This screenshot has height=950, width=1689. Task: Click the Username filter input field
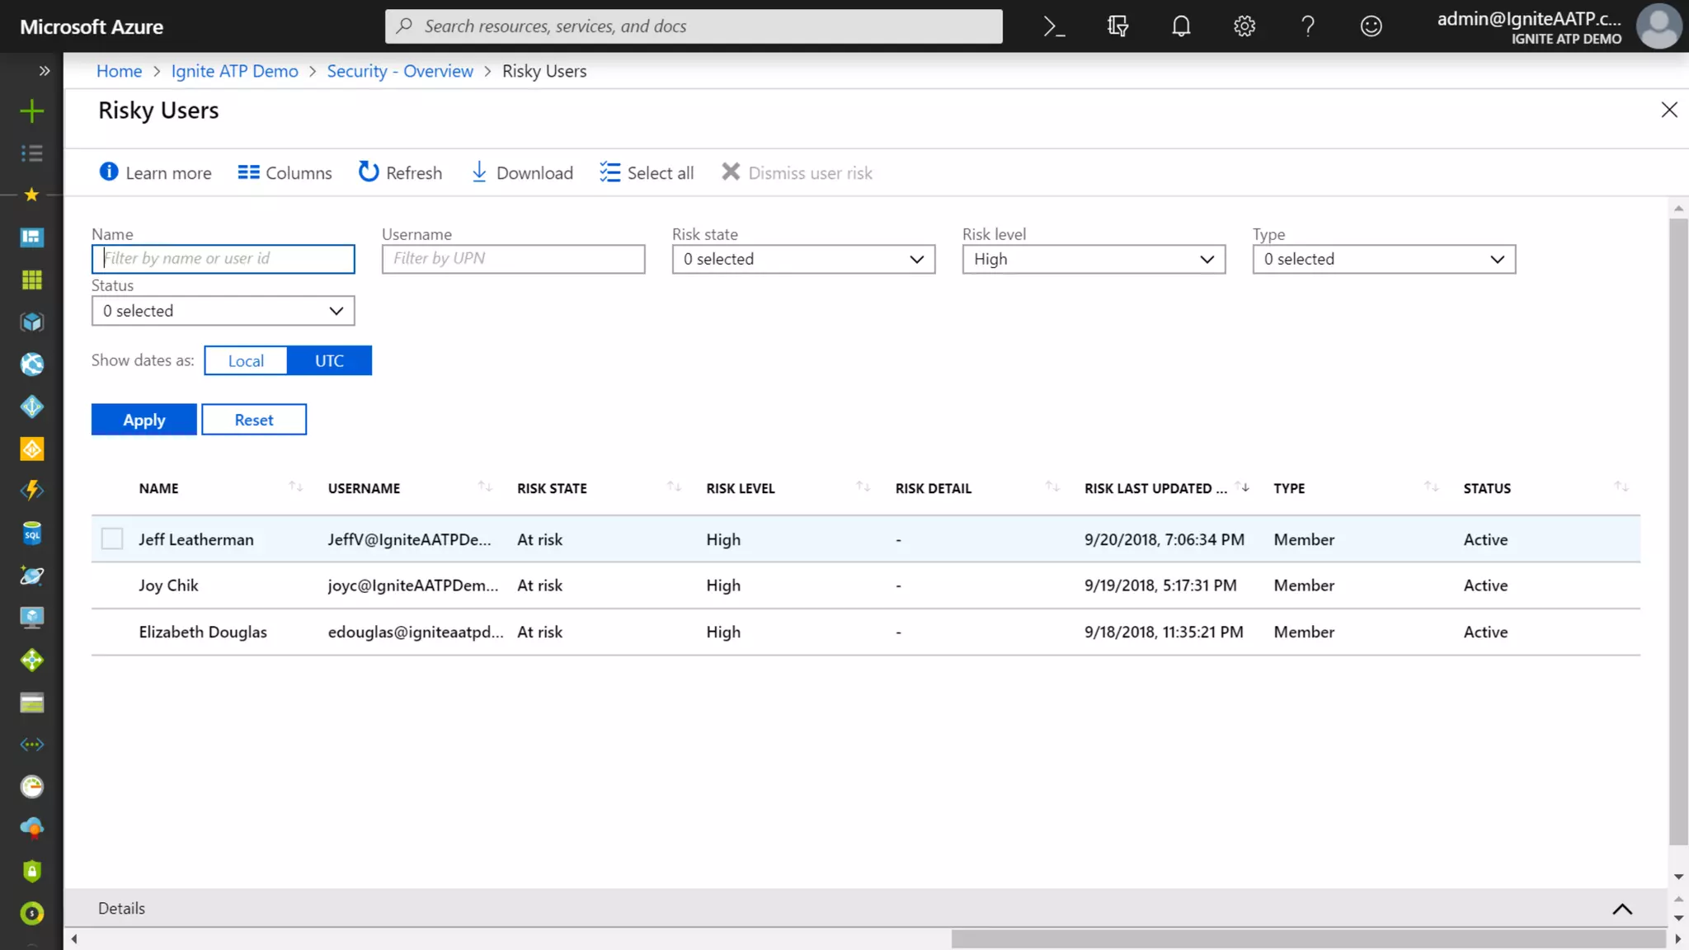pyautogui.click(x=513, y=259)
